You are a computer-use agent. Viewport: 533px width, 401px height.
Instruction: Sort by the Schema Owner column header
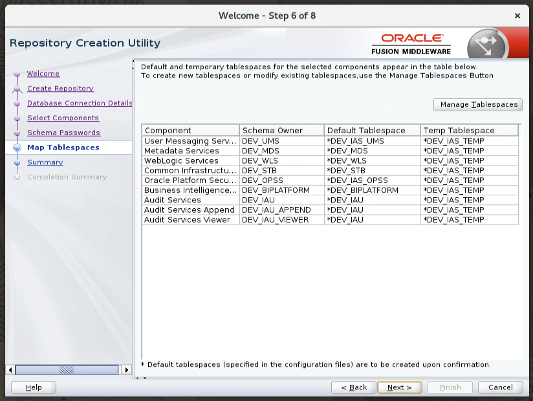[282, 131]
